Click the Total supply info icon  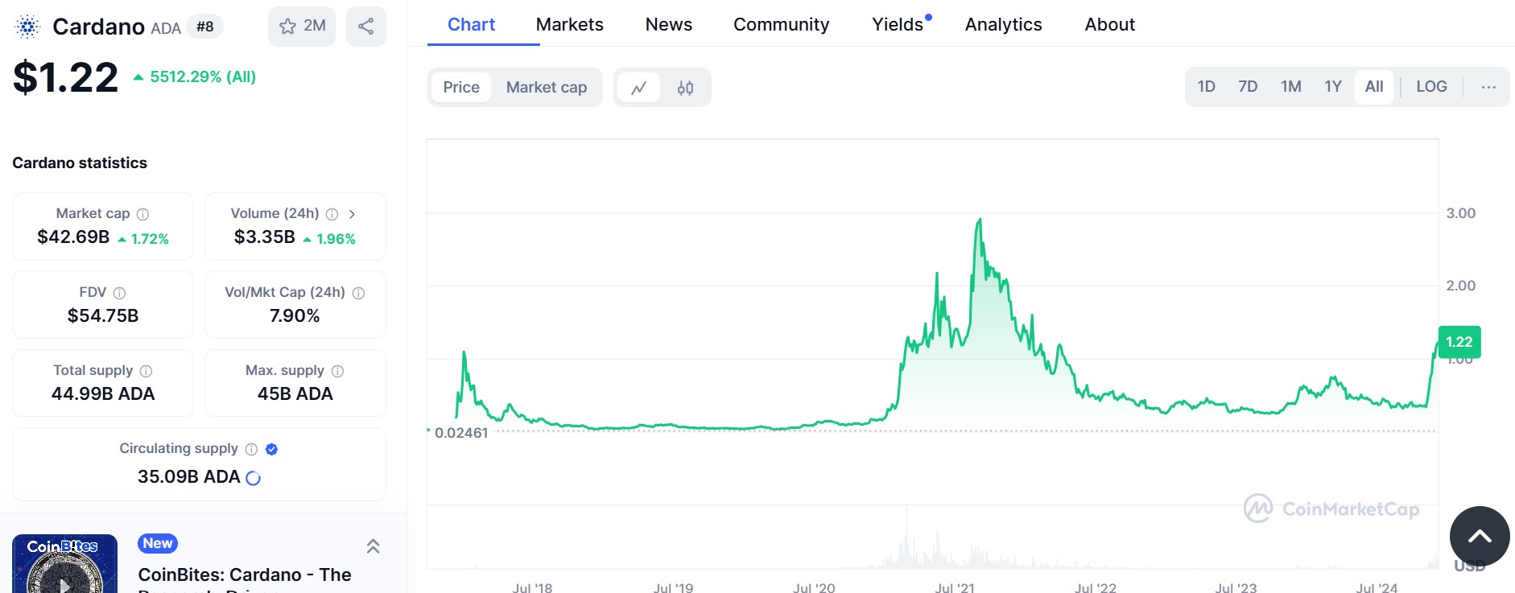pyautogui.click(x=146, y=371)
